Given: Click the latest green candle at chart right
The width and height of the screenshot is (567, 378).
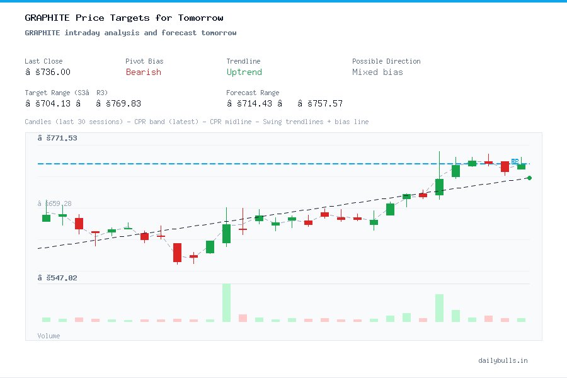Looking at the screenshot, I should [x=521, y=167].
